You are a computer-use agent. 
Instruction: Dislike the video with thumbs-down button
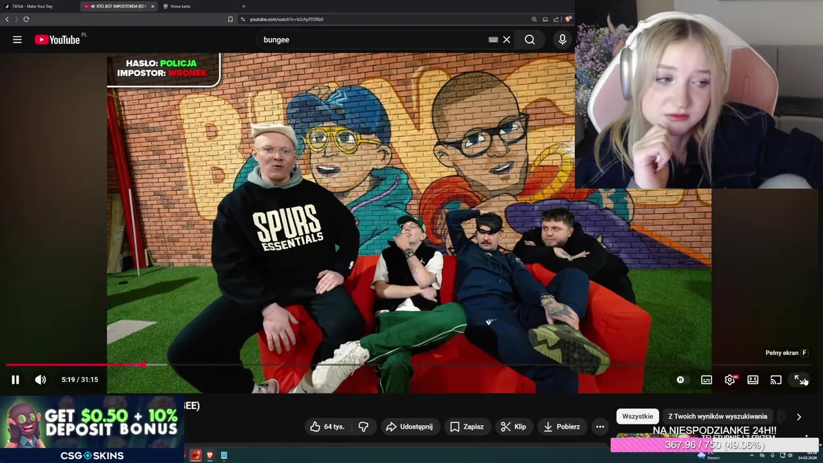coord(364,426)
